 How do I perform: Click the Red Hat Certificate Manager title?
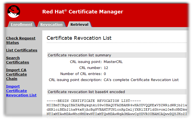click(x=83, y=12)
